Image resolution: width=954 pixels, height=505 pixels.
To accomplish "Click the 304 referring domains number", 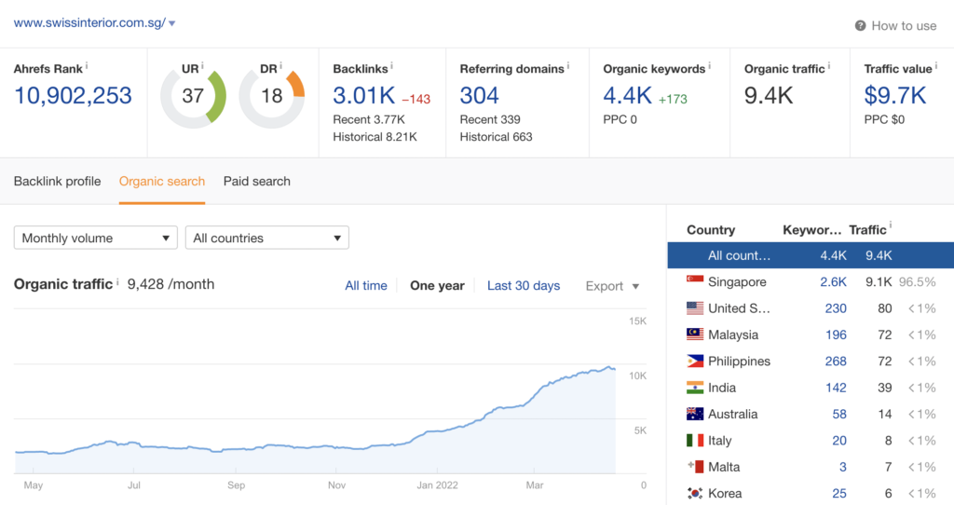I will [x=479, y=95].
